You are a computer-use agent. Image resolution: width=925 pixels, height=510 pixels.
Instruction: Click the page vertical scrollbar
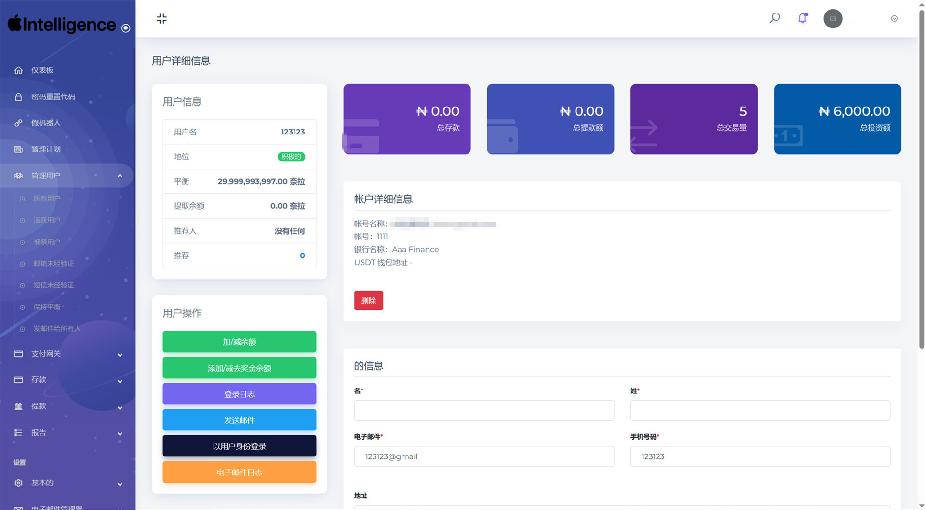pos(921,193)
